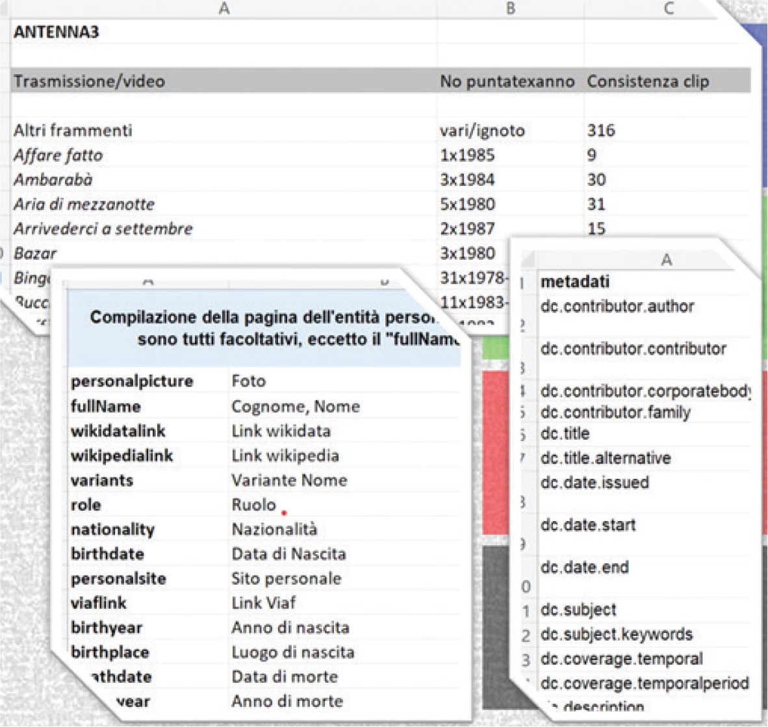The width and height of the screenshot is (768, 727).
Task: Select the Link wikidata cell
Action: (x=344, y=431)
